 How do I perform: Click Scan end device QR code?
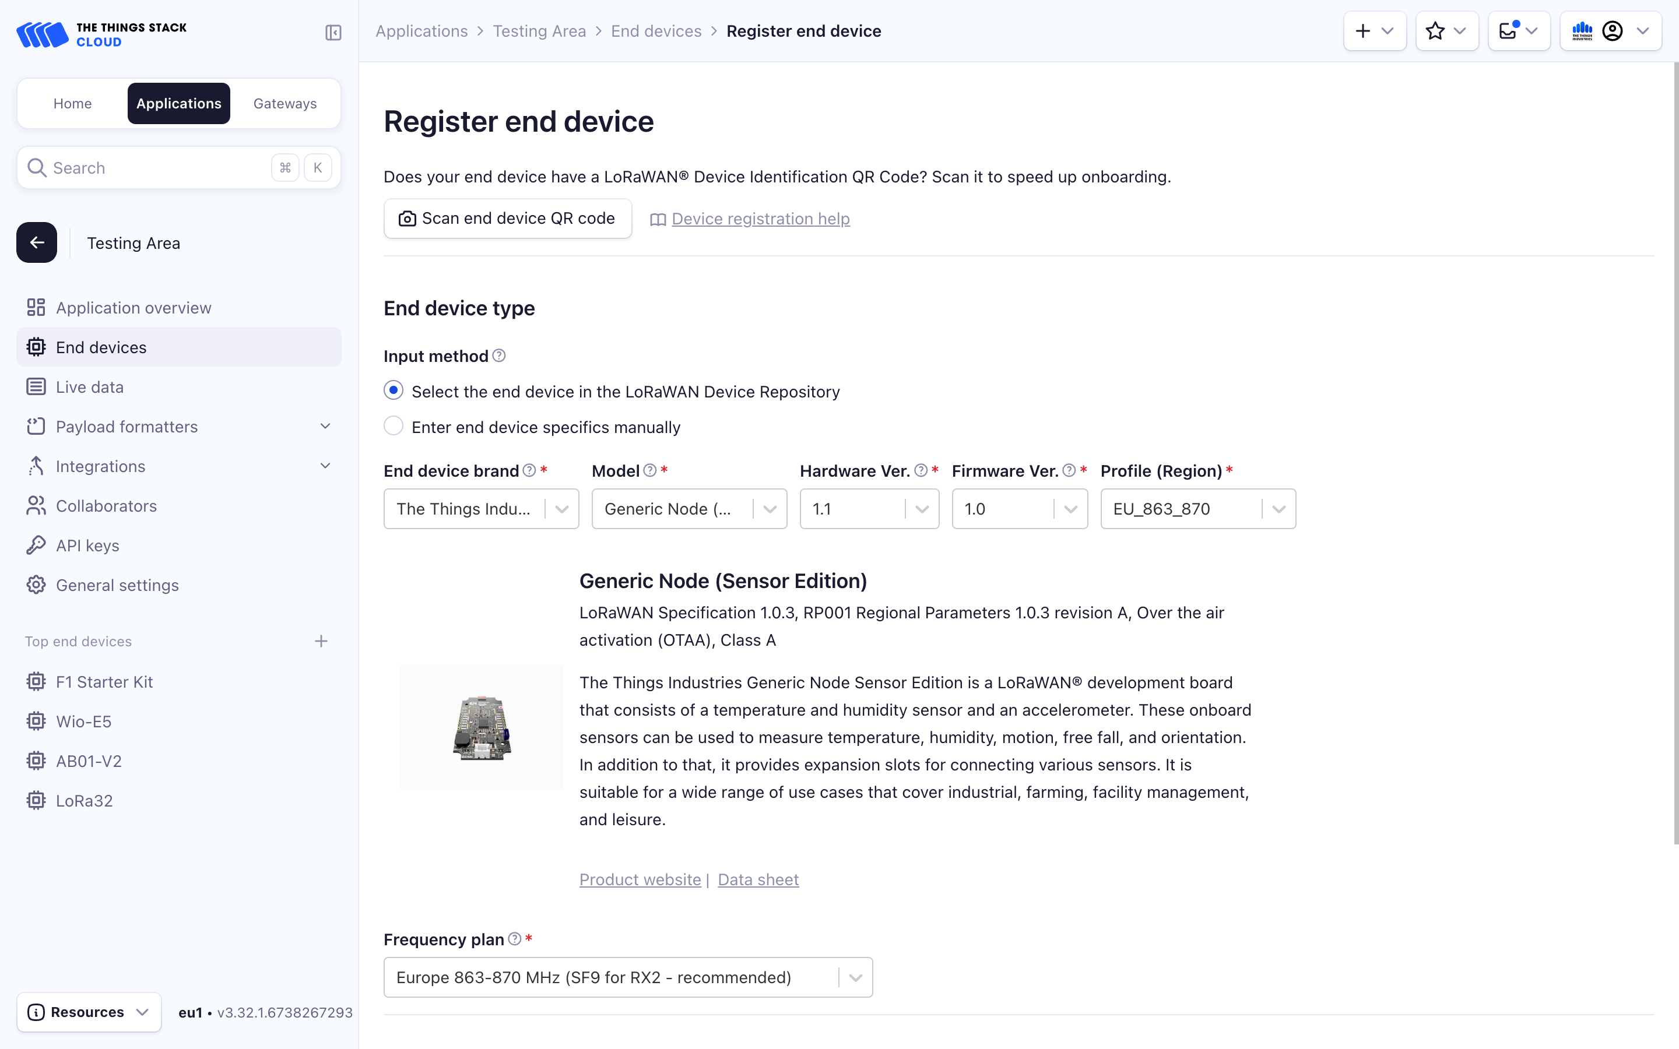pyautogui.click(x=507, y=218)
